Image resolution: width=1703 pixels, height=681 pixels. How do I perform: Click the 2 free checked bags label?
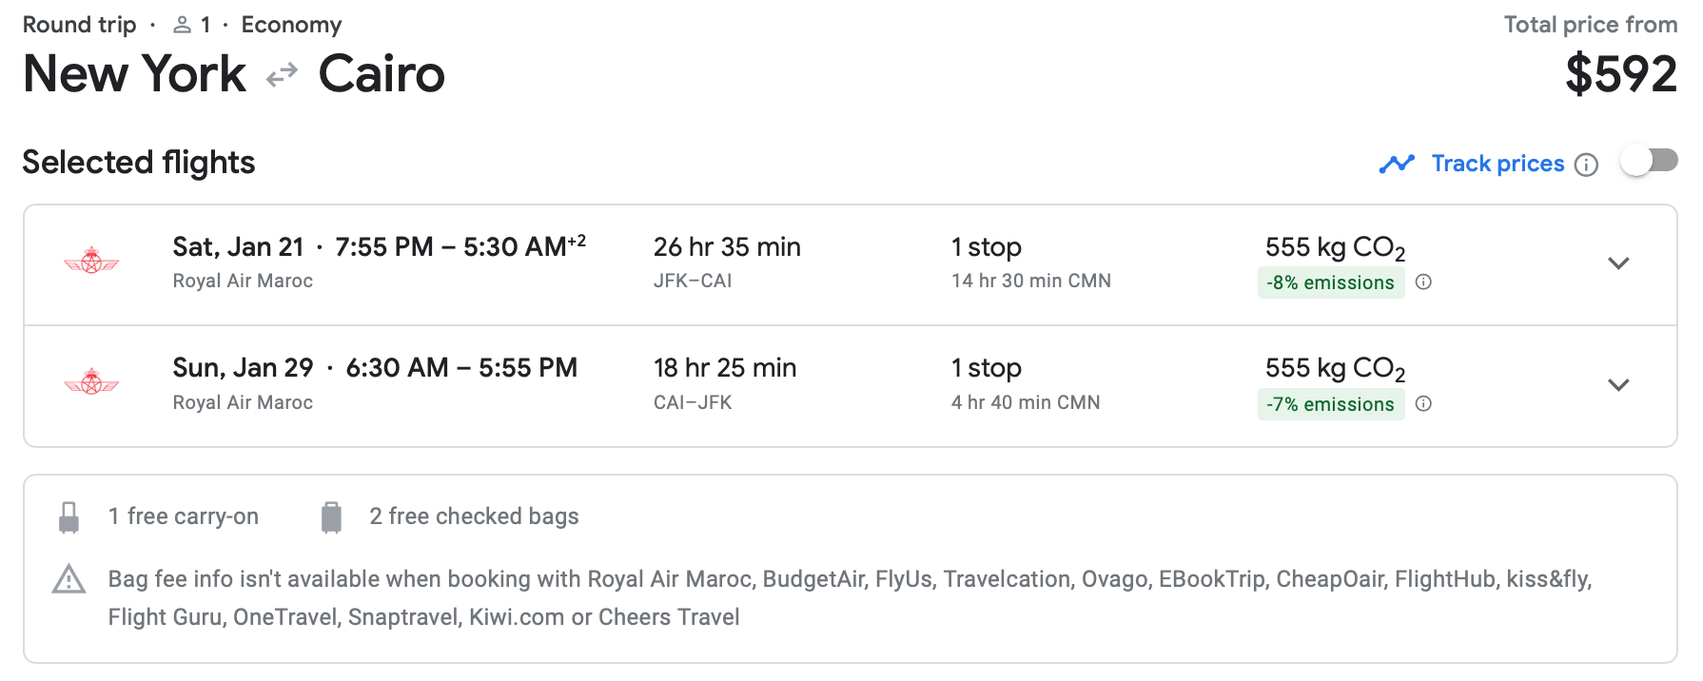474,516
